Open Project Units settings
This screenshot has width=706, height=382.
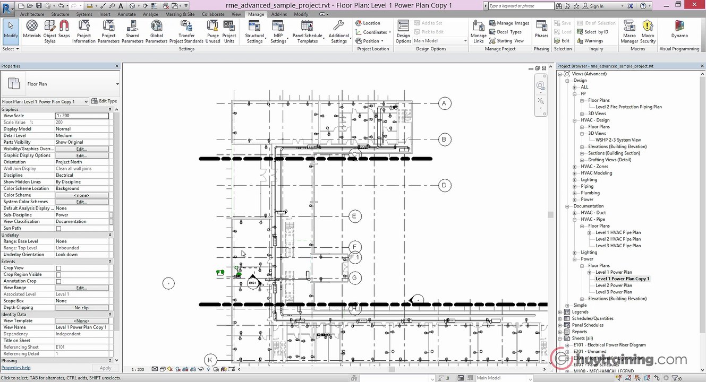coord(229,31)
